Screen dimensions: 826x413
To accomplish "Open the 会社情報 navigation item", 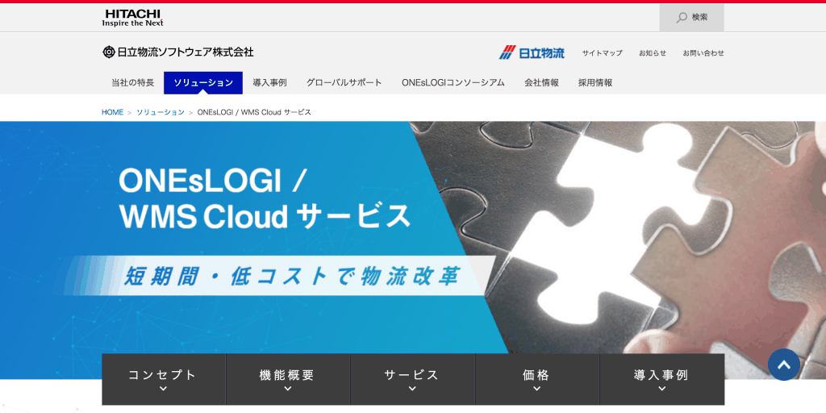I will pyautogui.click(x=541, y=82).
